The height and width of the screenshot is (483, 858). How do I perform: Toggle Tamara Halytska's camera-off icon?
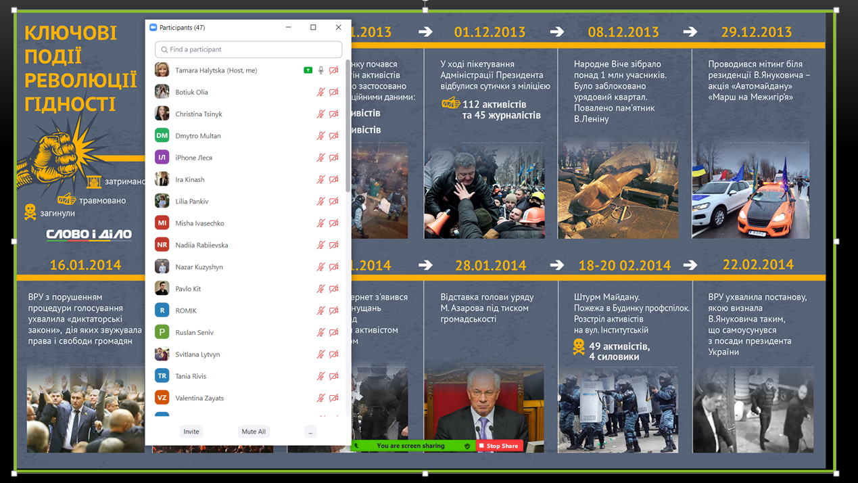pos(334,70)
